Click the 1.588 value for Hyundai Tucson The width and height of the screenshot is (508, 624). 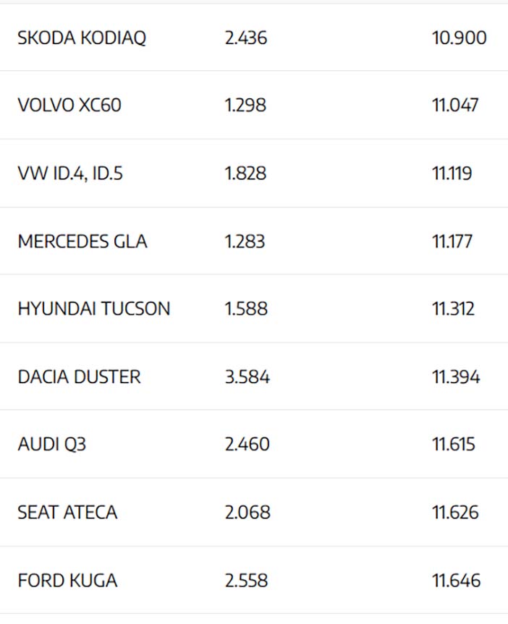(x=246, y=309)
